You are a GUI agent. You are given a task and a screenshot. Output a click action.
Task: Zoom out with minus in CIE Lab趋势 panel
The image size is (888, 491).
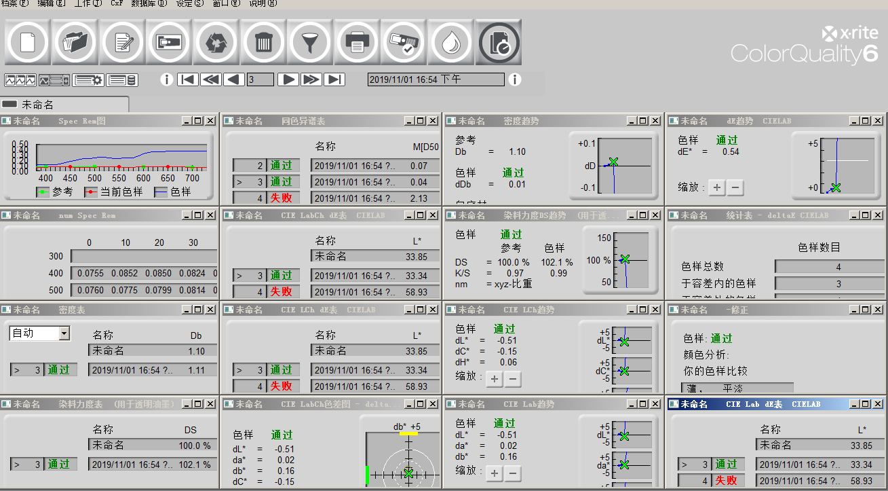513,473
